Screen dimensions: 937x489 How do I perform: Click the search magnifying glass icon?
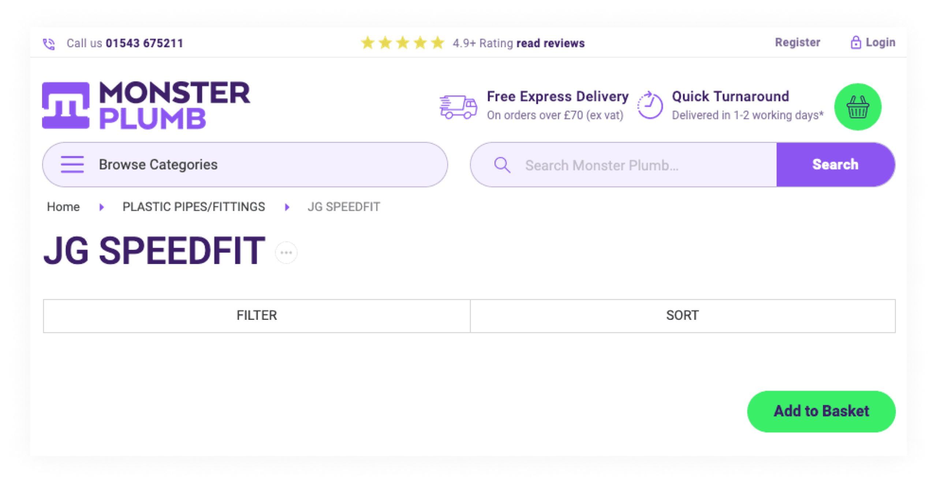point(502,165)
